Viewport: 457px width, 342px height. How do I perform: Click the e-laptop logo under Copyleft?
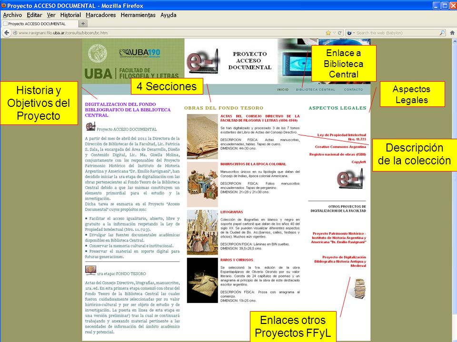click(x=350, y=178)
